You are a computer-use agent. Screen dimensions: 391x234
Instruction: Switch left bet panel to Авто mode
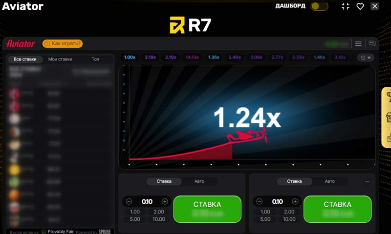click(199, 181)
